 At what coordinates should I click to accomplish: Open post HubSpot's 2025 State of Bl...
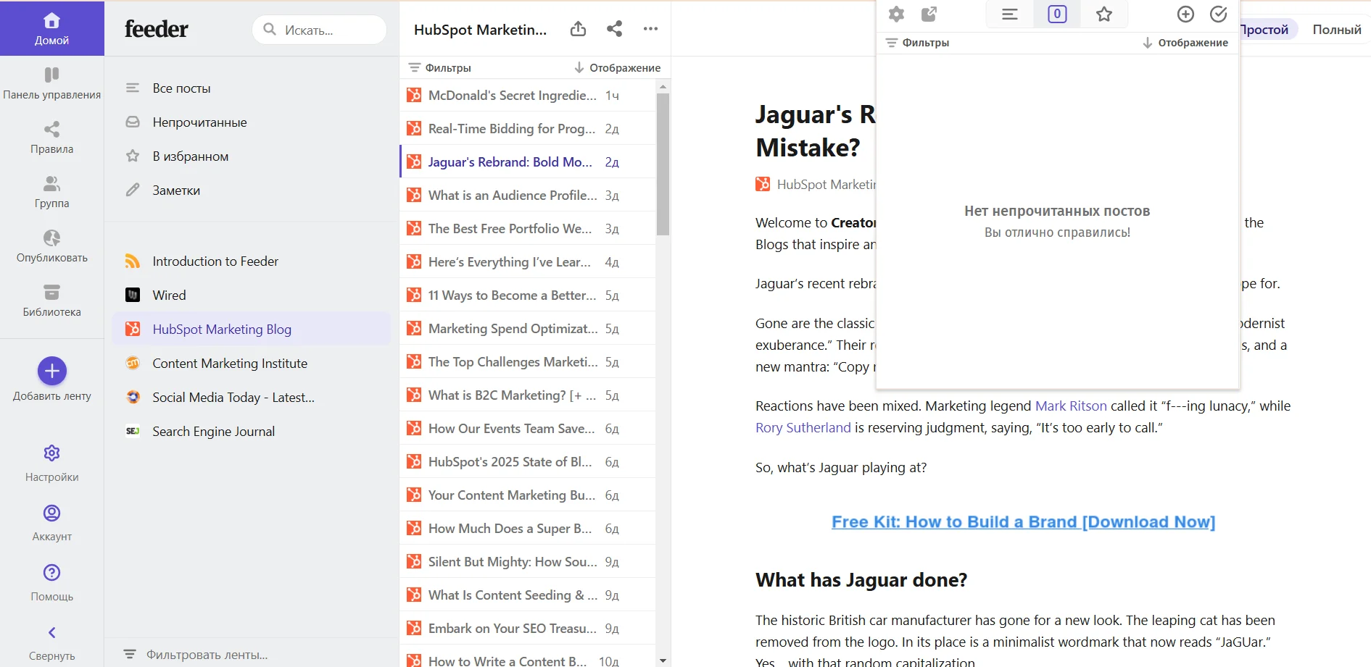(x=528, y=462)
